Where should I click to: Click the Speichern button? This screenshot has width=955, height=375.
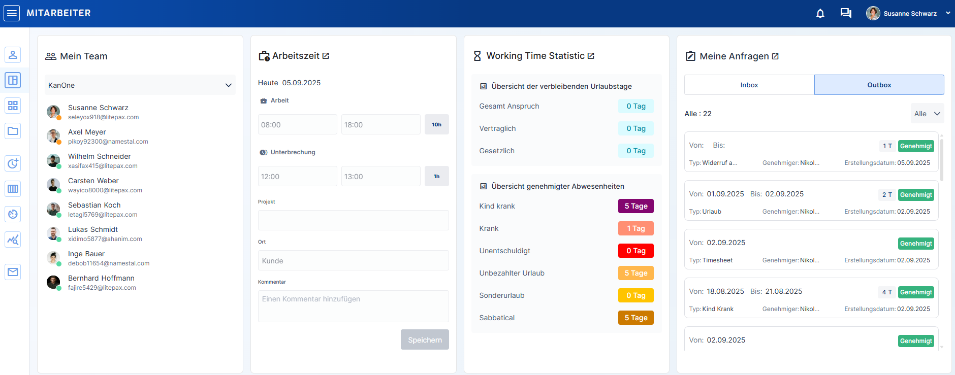(425, 340)
